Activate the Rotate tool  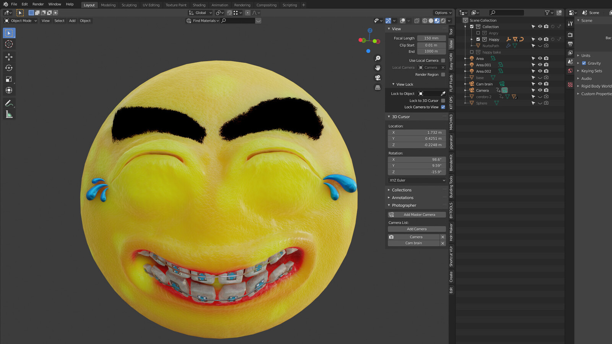click(9, 68)
